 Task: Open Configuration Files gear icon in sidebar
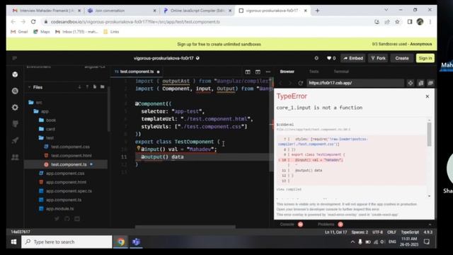[x=15, y=108]
